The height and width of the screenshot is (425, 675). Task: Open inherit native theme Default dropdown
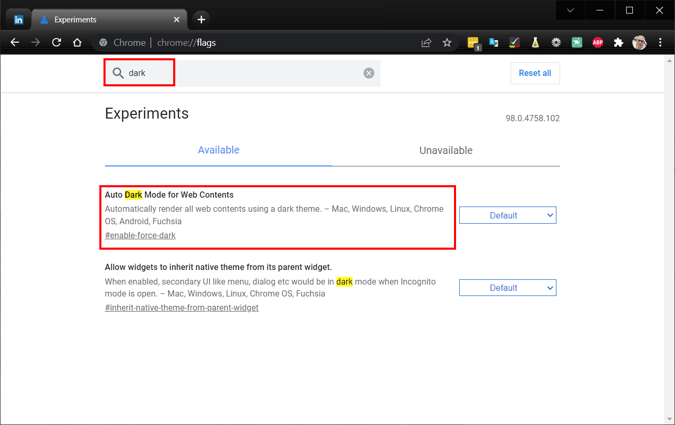pos(508,288)
